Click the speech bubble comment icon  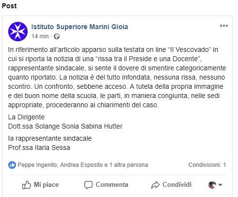point(88,185)
